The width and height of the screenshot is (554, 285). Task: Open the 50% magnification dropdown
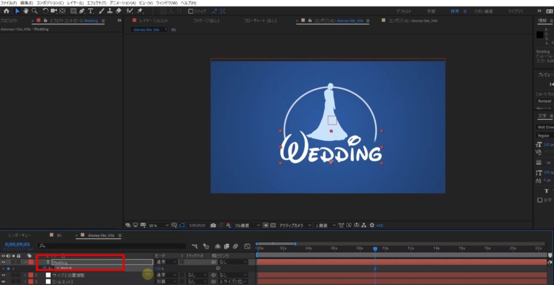click(159, 225)
